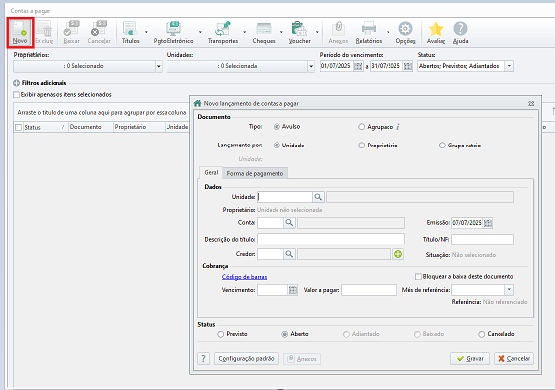Enable Bloquear a baixa deste documento
The width and height of the screenshot is (555, 390).
[x=418, y=276]
